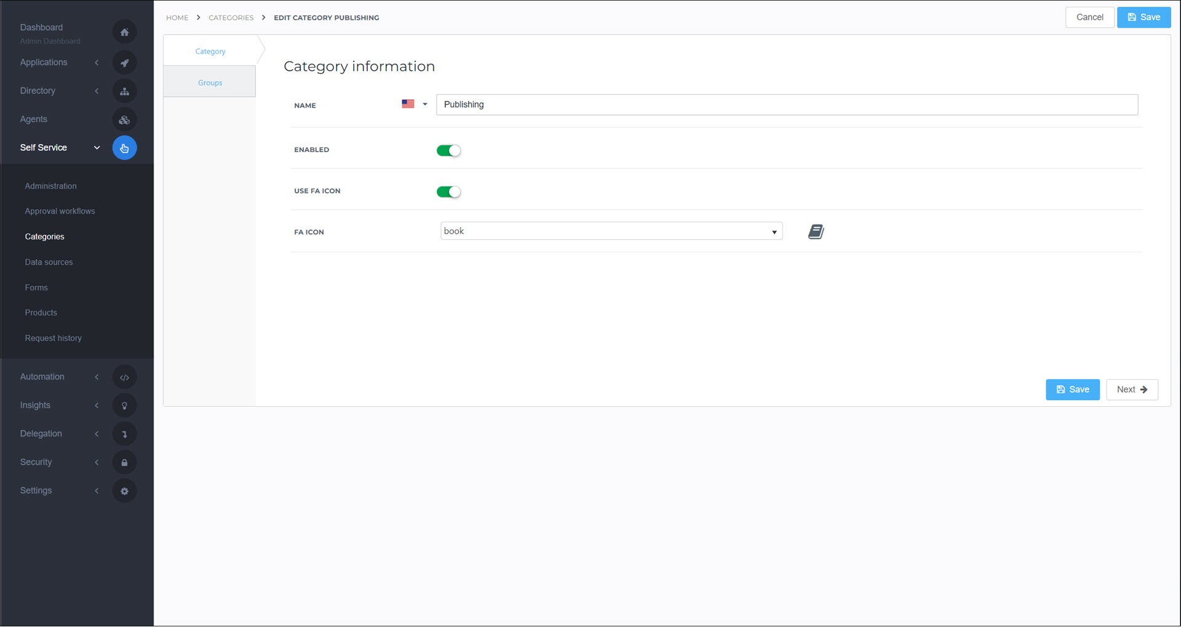Click the Self Service hand pointer icon
The image size is (1181, 627).
click(124, 148)
